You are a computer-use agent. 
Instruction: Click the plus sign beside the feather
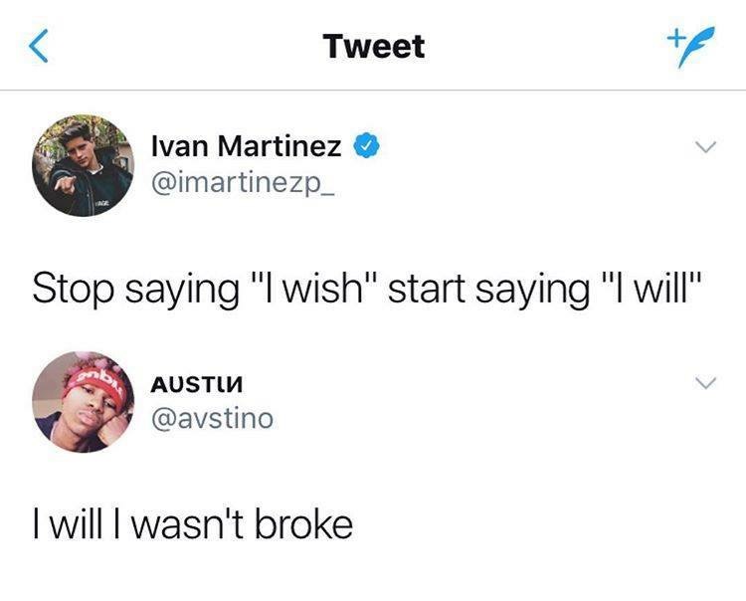click(x=674, y=36)
